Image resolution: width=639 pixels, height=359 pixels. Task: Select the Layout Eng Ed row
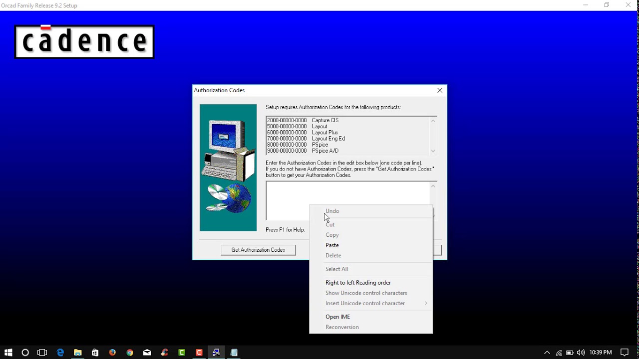click(347, 139)
